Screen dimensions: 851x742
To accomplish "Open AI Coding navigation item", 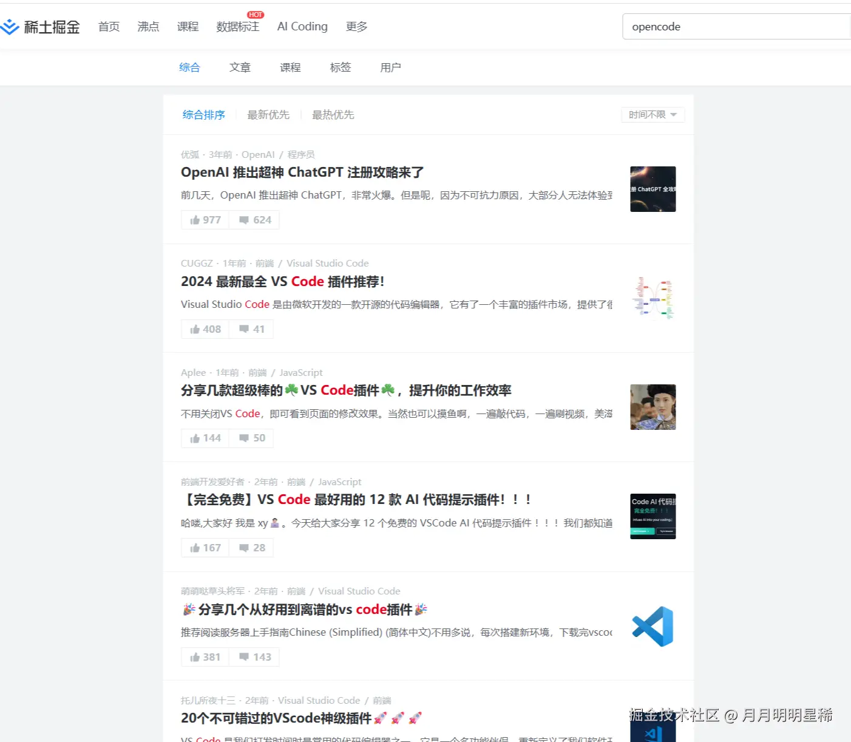I will (x=302, y=27).
